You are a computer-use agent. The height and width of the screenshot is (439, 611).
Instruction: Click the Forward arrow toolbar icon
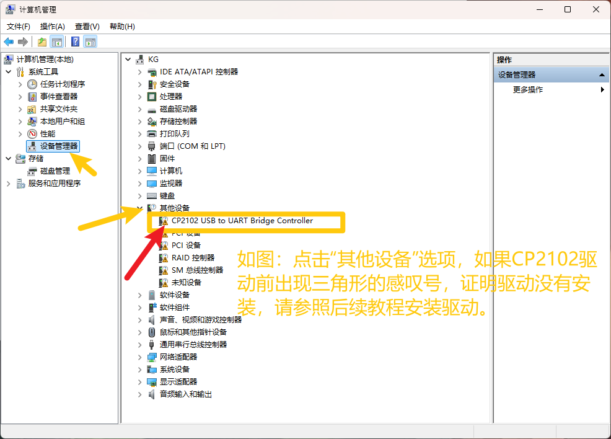(23, 42)
